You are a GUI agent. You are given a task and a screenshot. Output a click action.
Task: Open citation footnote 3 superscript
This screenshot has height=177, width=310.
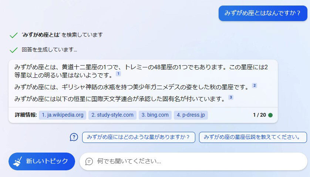click(x=231, y=97)
